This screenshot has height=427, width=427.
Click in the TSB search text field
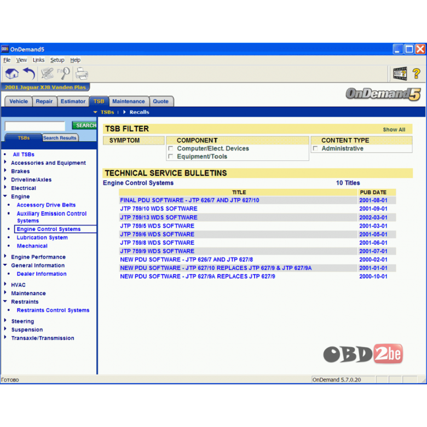(35, 126)
